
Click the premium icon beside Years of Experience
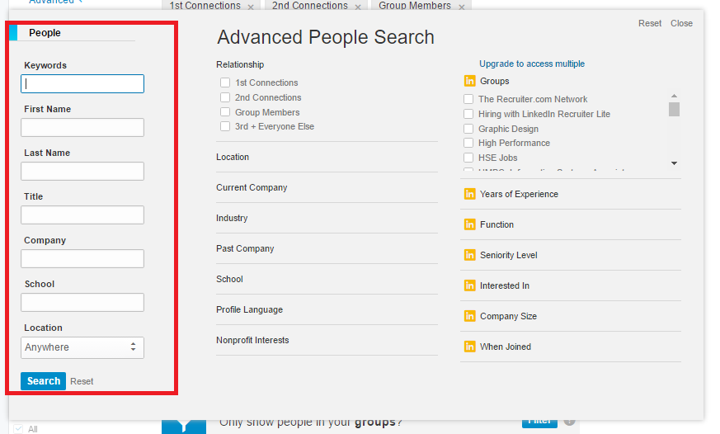469,194
